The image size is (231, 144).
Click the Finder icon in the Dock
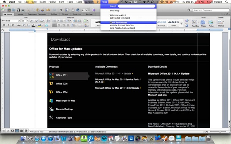coord(23,138)
